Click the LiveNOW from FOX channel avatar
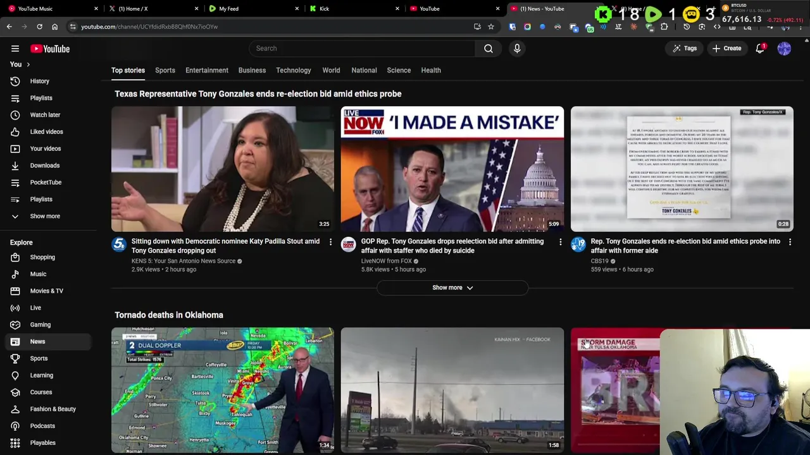The width and height of the screenshot is (810, 455). 349,245
